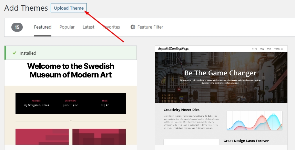Switch to the Featured tab
Screen dimensions: 295x150
42,27
